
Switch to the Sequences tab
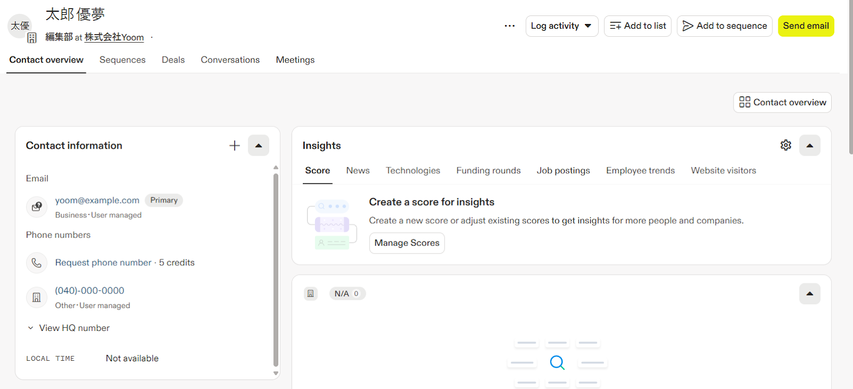[x=122, y=60]
